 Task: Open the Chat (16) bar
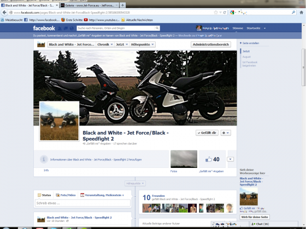point(274,224)
